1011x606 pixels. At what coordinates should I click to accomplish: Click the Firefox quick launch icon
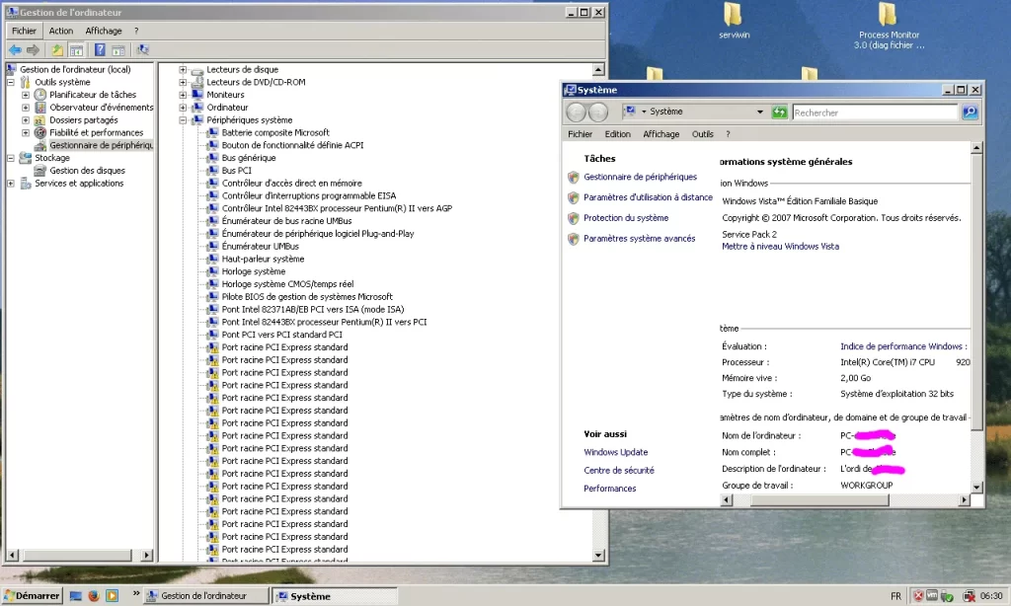tap(94, 596)
